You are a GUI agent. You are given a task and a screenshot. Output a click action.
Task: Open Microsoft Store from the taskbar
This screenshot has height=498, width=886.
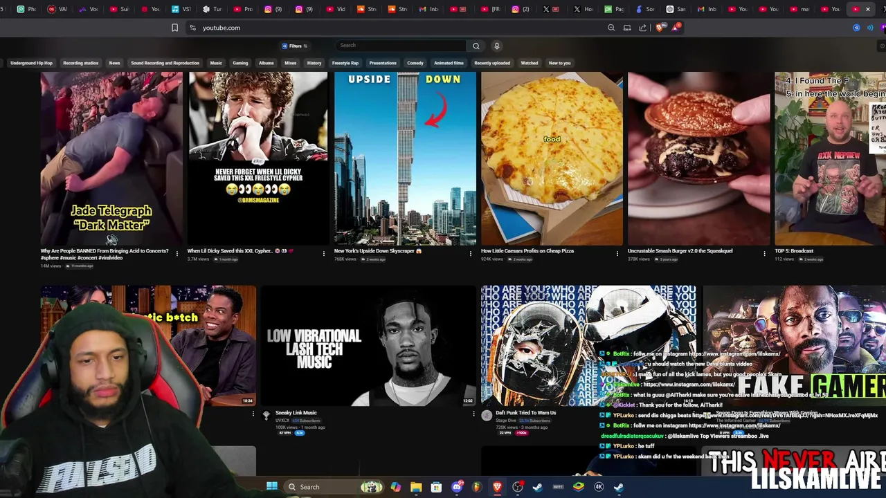[436, 487]
